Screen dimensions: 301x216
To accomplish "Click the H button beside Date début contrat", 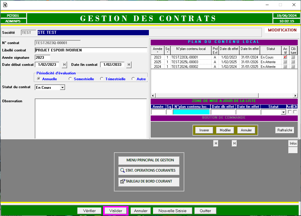I will coord(64,65).
